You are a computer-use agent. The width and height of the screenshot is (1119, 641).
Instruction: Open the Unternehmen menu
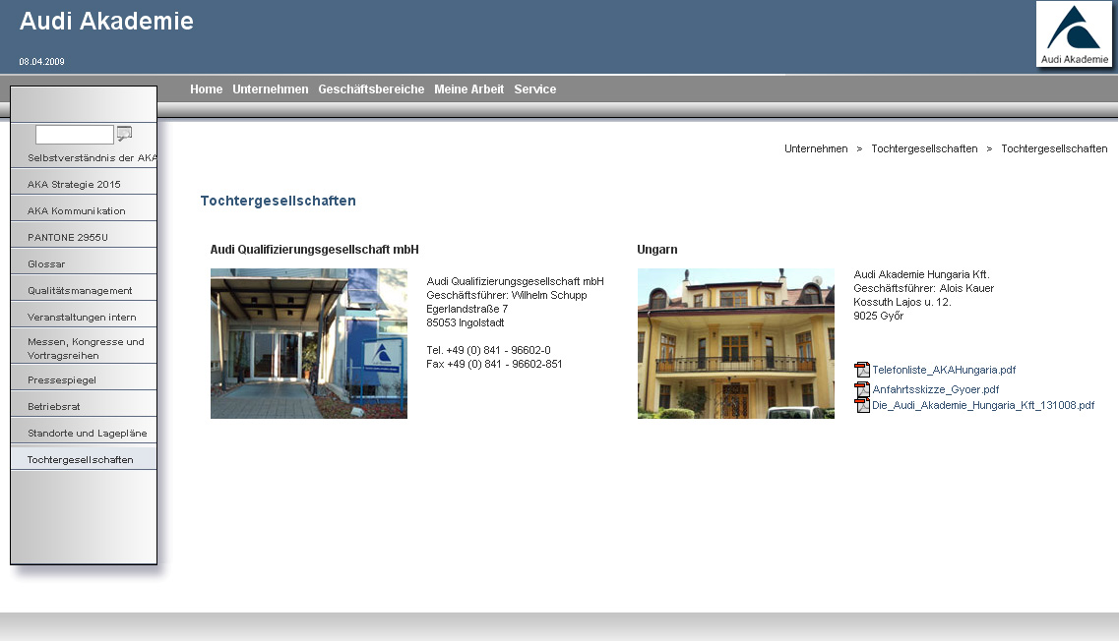coord(271,89)
